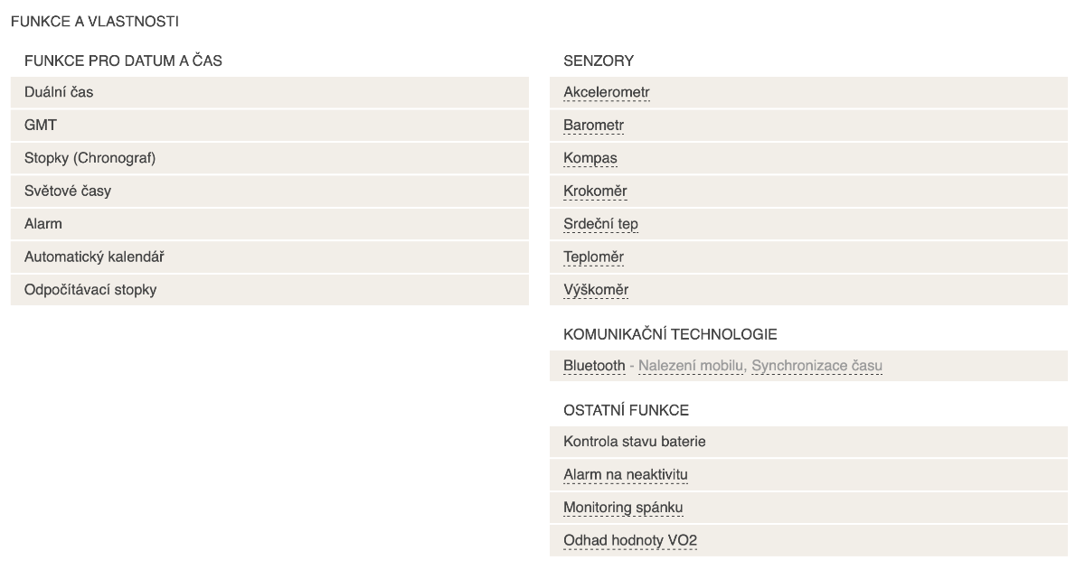Select the Světové časy row
The image size is (1085, 579).
[269, 191]
